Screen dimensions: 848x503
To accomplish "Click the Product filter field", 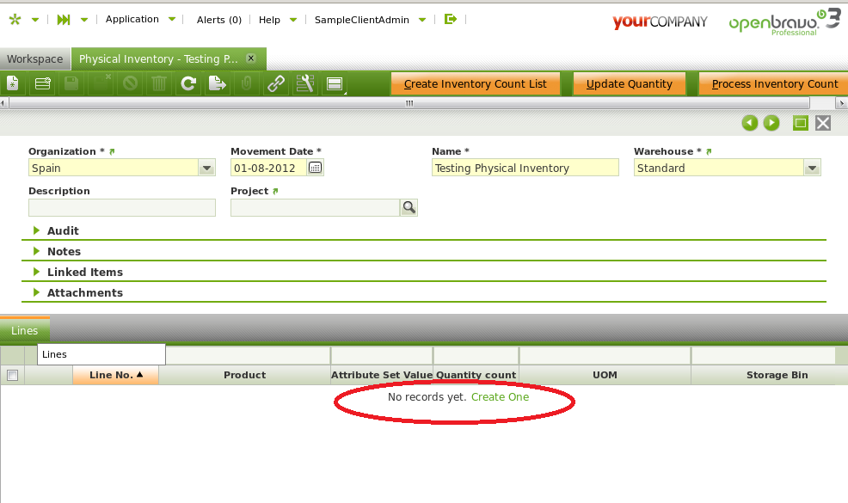I will pyautogui.click(x=248, y=355).
